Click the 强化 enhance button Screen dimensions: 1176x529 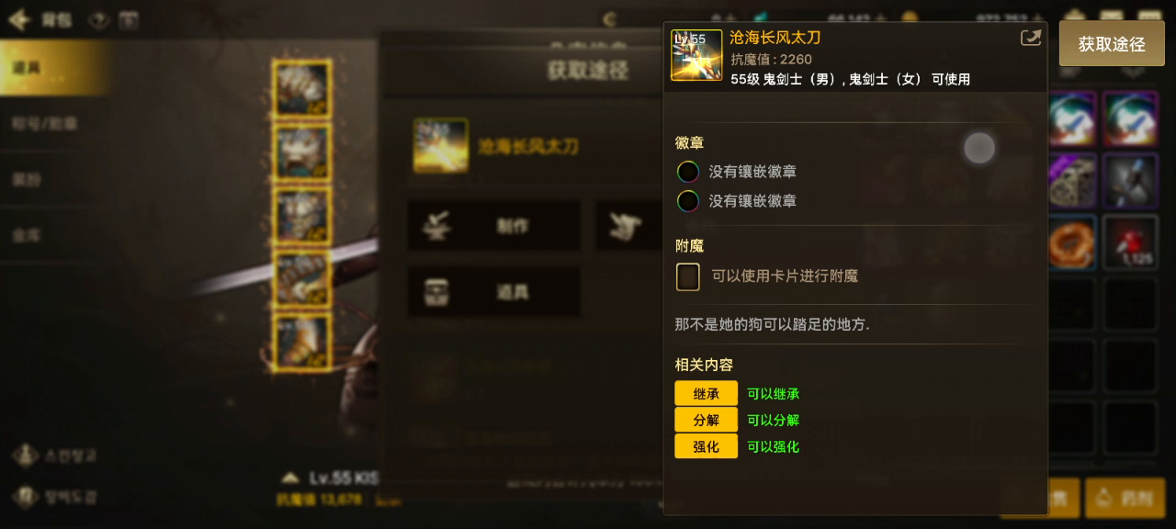[706, 446]
